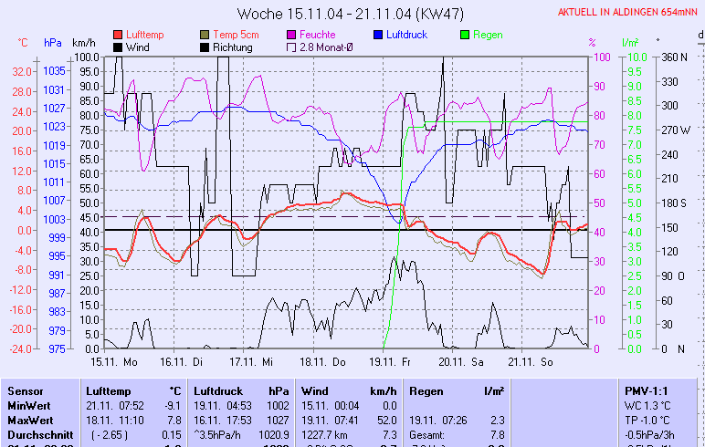Open the AKTUELL IN ALDINGEN 654mNN link
This screenshot has width=705, height=447.
[629, 13]
